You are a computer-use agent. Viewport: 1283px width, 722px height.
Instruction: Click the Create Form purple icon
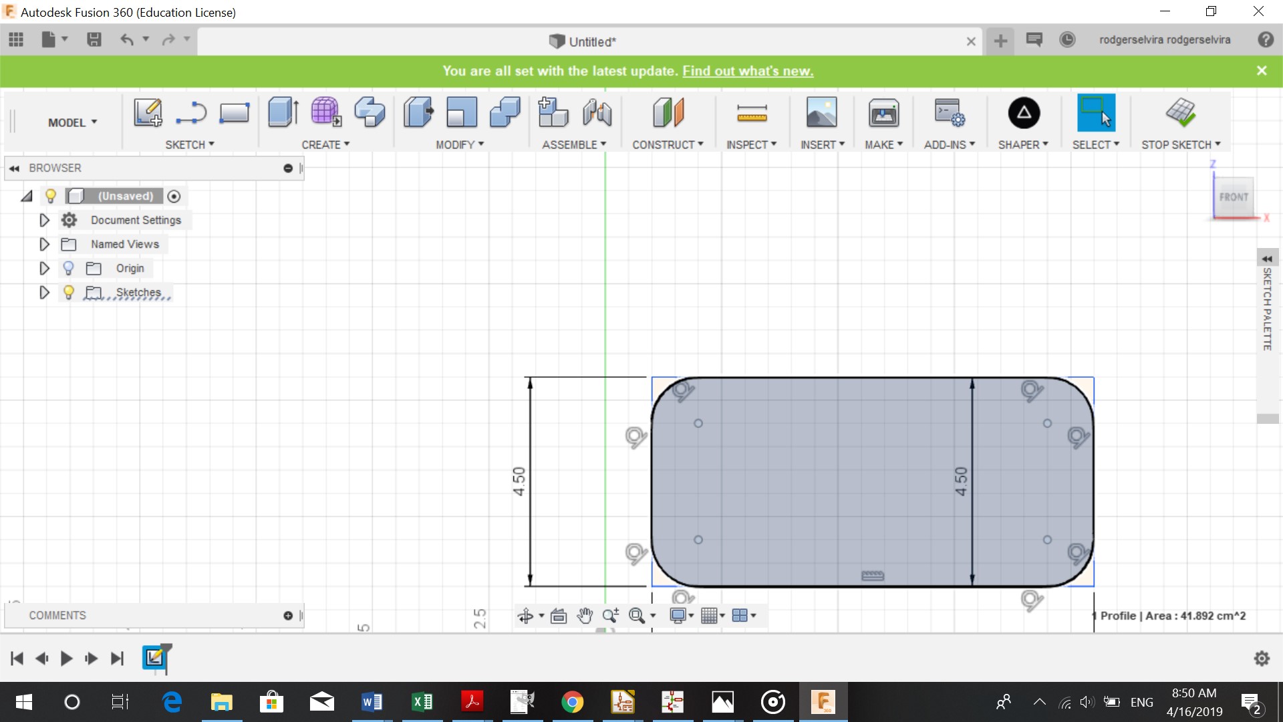click(x=326, y=112)
